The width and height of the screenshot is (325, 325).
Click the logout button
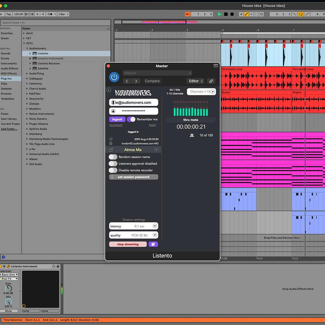117,119
